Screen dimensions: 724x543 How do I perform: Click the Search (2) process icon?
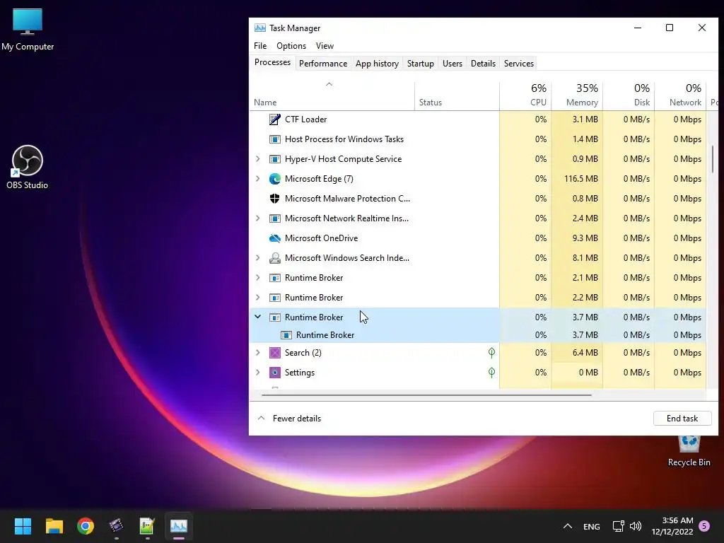275,353
